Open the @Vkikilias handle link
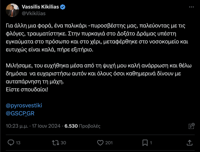This screenshot has width=200, height=152. pos(34,13)
